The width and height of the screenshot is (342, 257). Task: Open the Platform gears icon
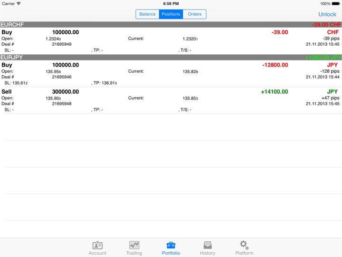click(244, 245)
